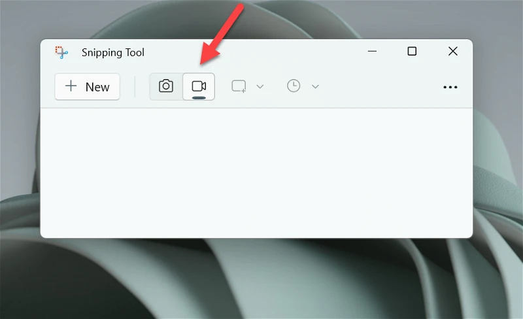Minimize the Snipping Tool window

(x=372, y=52)
